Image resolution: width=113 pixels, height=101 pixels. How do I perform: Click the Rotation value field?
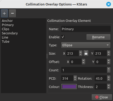point(101,78)
